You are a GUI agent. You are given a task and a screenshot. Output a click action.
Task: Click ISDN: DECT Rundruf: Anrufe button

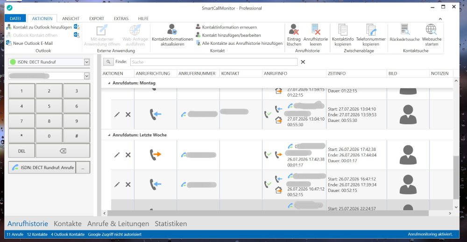pos(42,168)
